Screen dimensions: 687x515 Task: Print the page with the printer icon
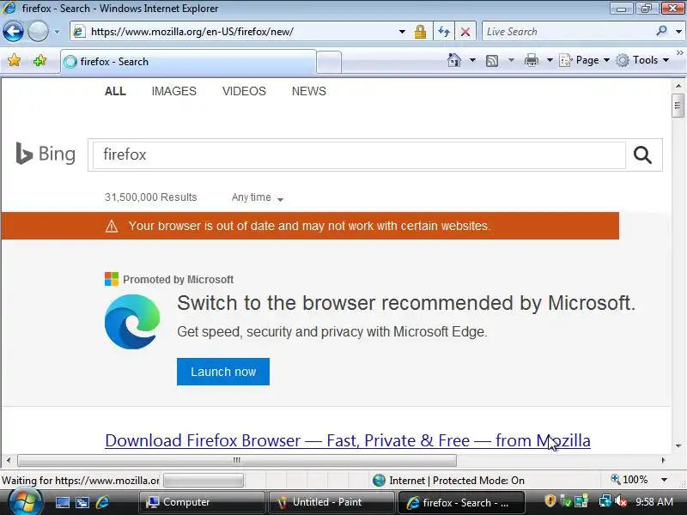(x=531, y=60)
